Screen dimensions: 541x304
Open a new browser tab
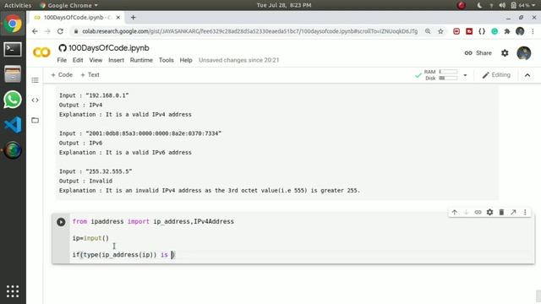click(133, 17)
